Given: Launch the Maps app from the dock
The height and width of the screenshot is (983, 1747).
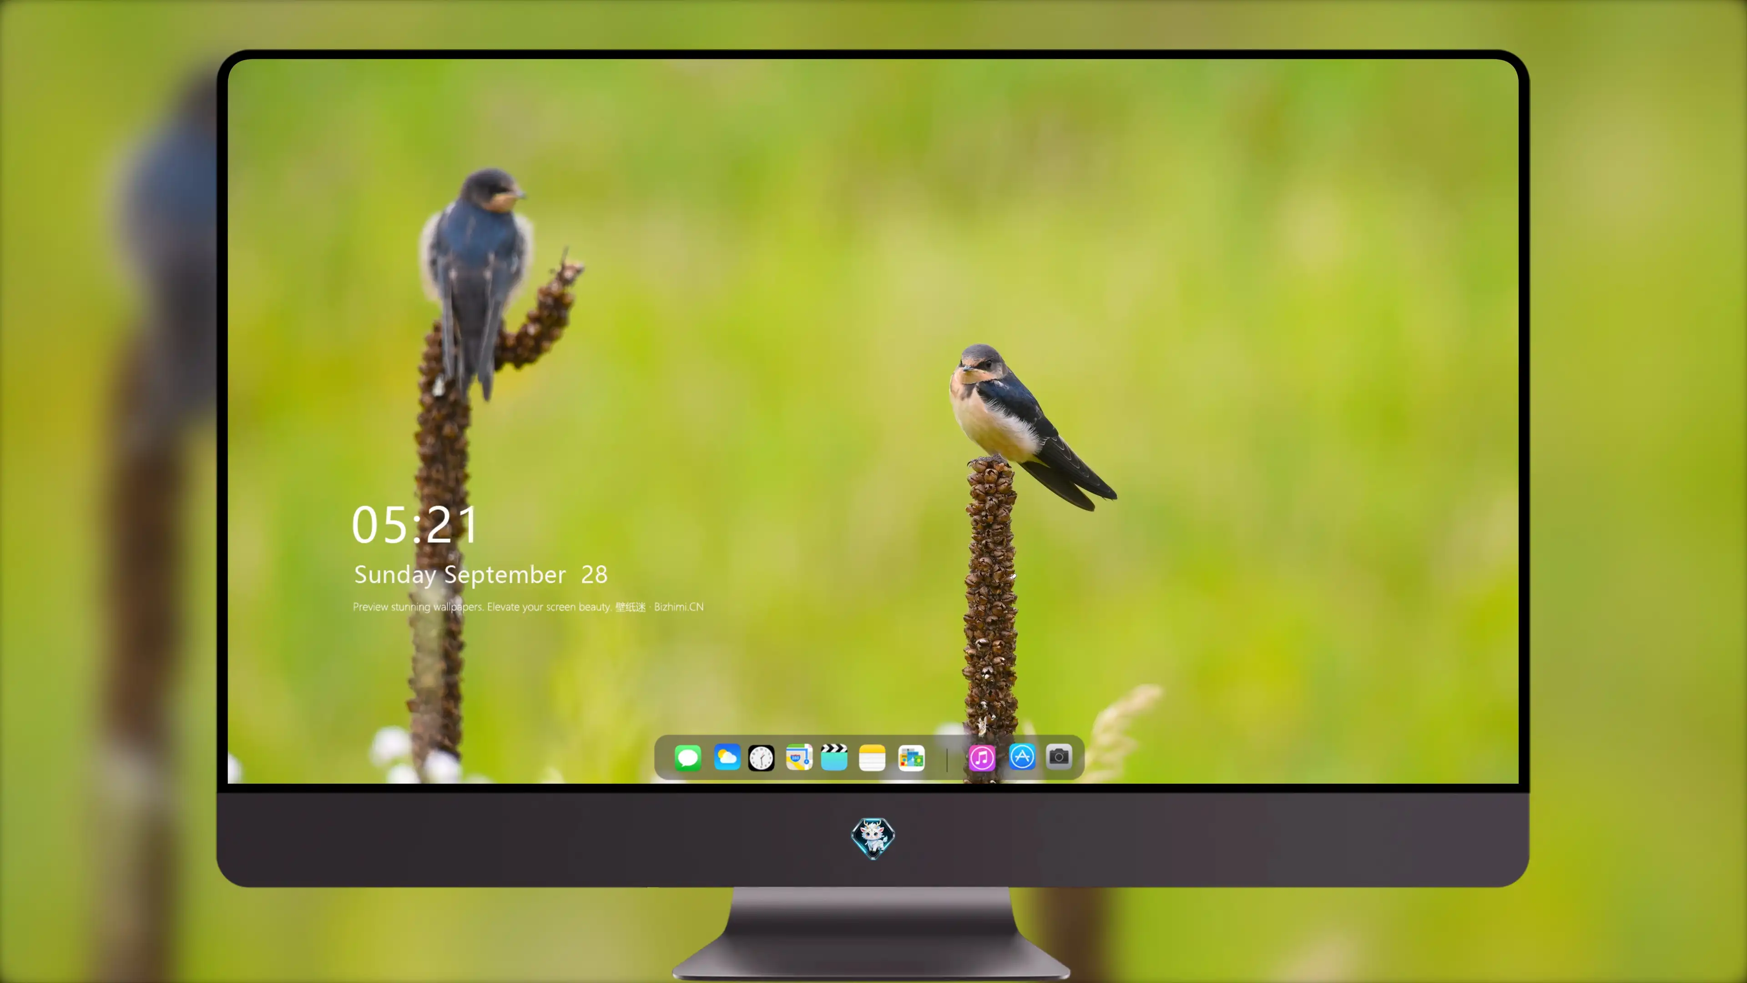Looking at the screenshot, I should point(799,757).
